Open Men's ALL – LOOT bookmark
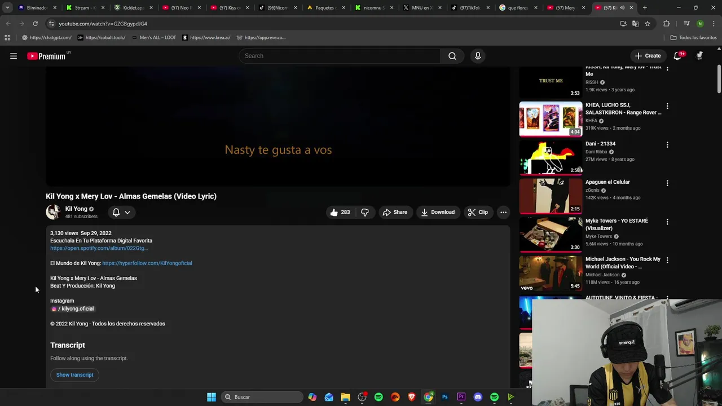The image size is (722, 406). tap(153, 38)
